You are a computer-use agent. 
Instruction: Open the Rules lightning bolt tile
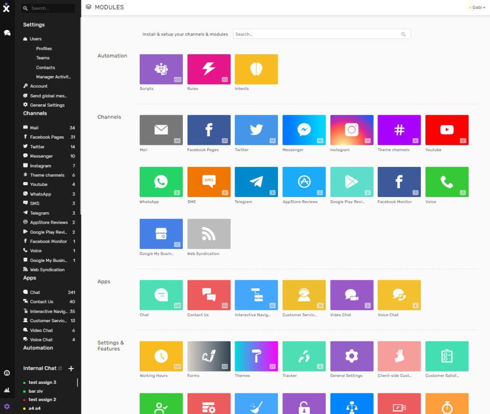pos(209,69)
